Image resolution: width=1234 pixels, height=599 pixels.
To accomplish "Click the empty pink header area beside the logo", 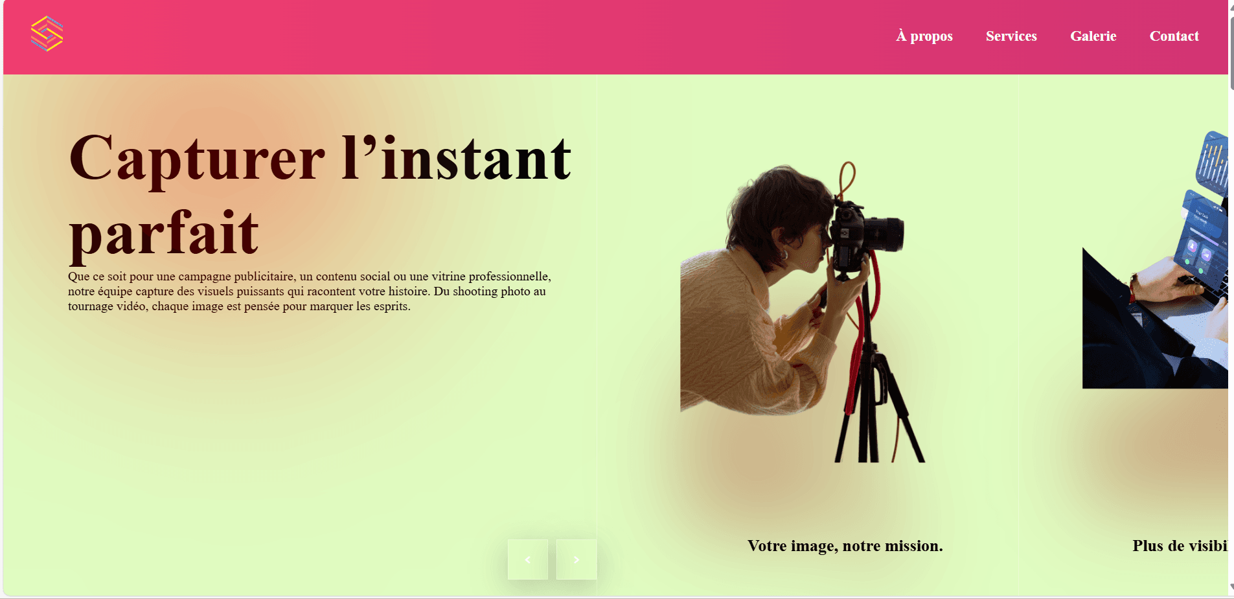I will 453,36.
